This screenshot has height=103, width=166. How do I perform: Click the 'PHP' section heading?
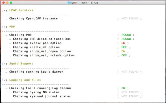point(12,26)
